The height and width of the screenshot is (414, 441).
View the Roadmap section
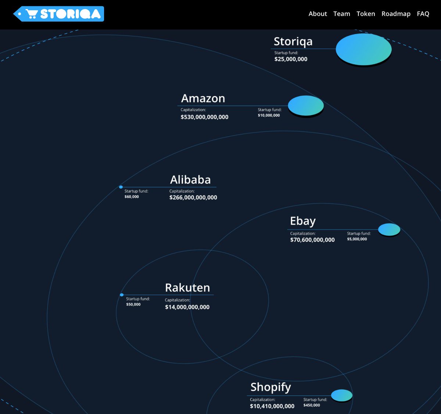point(396,14)
